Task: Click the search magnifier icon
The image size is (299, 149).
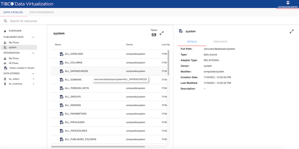Action: pos(5,21)
